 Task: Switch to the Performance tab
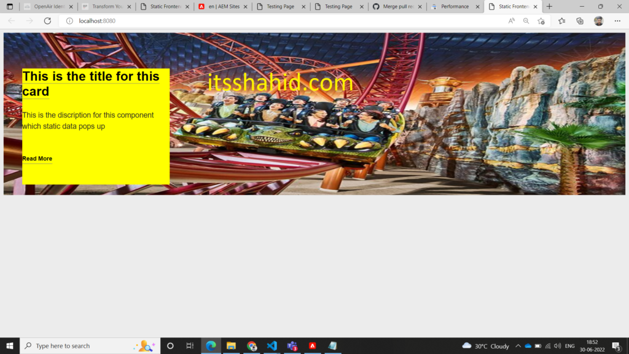pyautogui.click(x=456, y=6)
